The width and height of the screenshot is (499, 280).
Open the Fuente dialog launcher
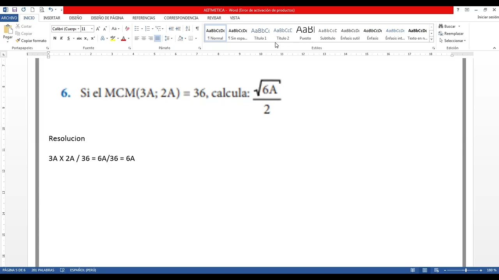pos(129,48)
